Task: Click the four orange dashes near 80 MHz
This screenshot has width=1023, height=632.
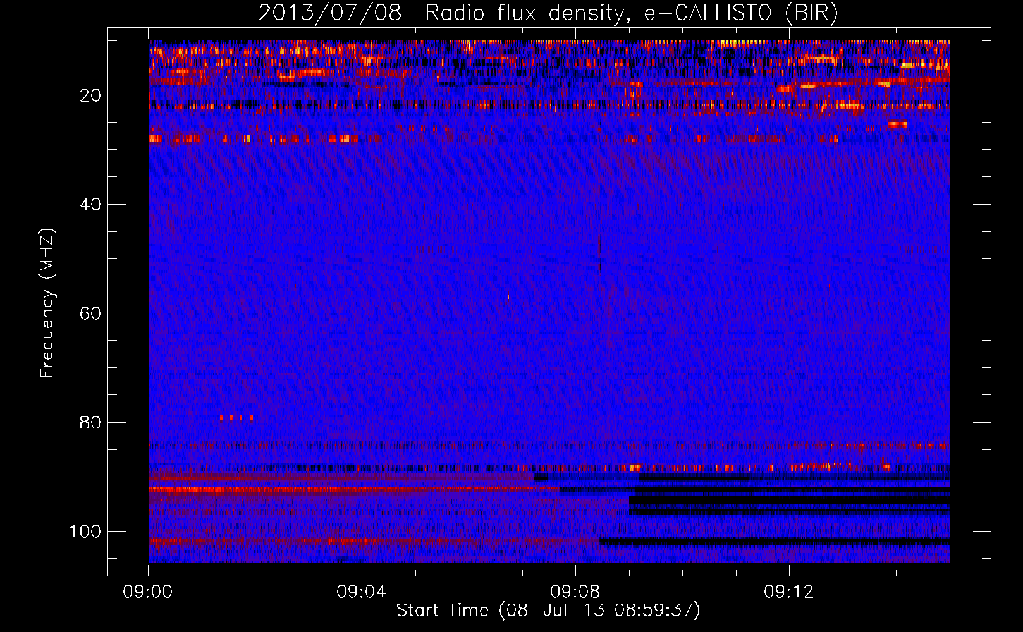Action: (x=236, y=417)
